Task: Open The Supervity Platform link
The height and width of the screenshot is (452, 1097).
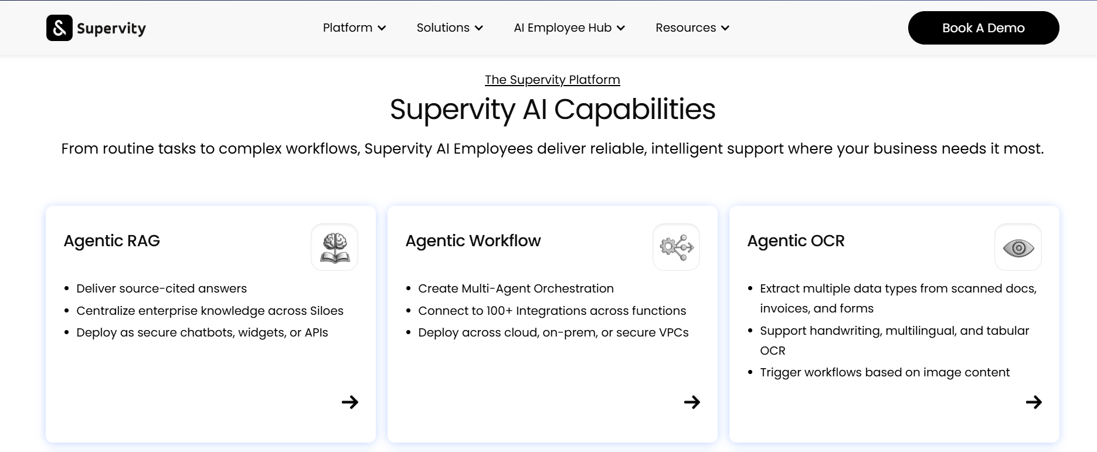Action: coord(552,80)
